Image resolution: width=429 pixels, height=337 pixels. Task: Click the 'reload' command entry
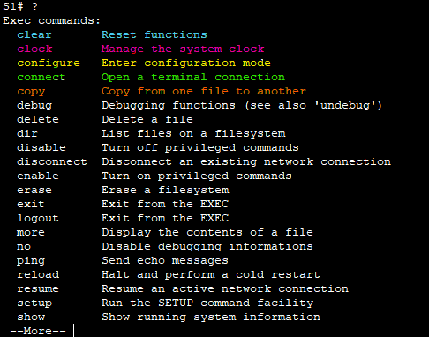pos(38,274)
